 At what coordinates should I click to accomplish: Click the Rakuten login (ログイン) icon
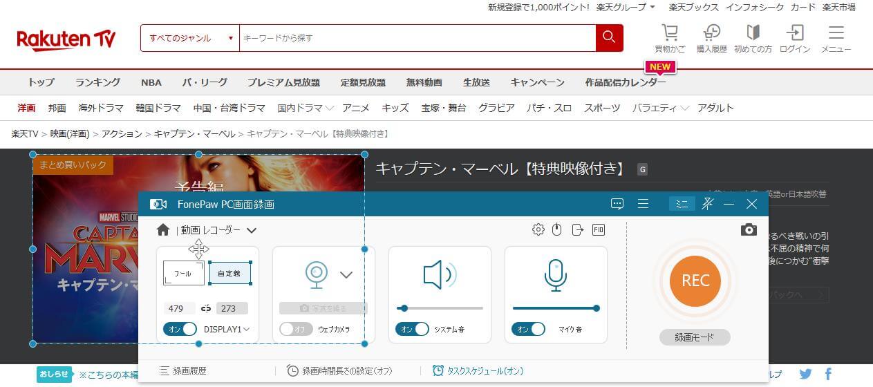tap(795, 38)
